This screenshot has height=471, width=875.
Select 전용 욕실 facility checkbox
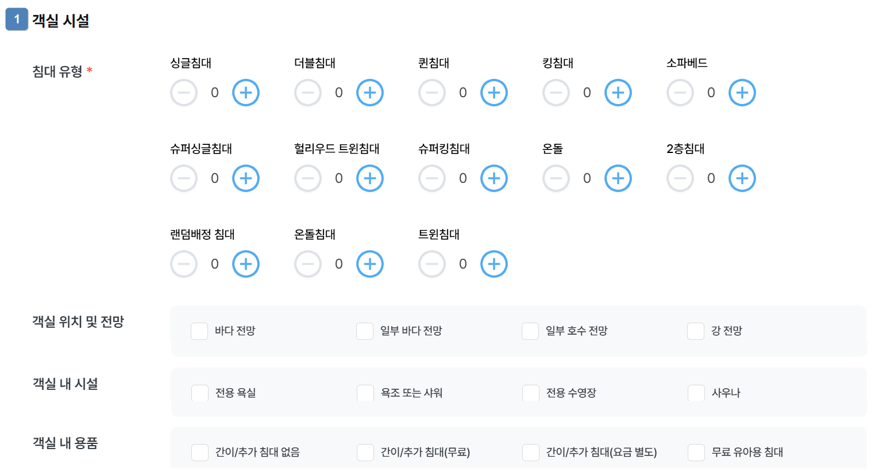coord(200,393)
